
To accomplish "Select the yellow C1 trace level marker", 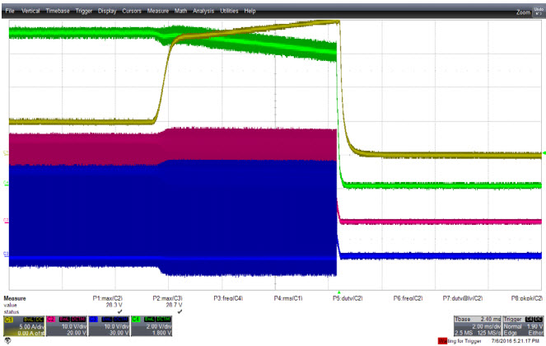I will coord(6,152).
